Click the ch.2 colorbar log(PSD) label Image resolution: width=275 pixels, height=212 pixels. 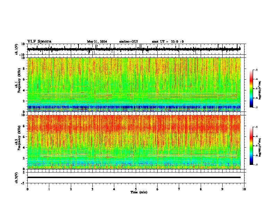click(260, 148)
